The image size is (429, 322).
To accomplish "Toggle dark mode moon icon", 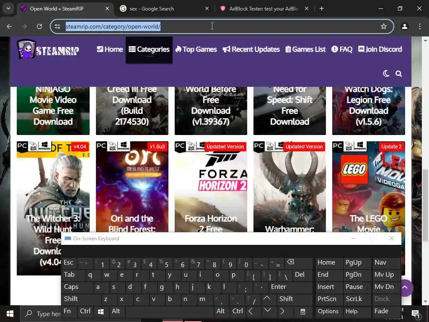I will point(386,73).
